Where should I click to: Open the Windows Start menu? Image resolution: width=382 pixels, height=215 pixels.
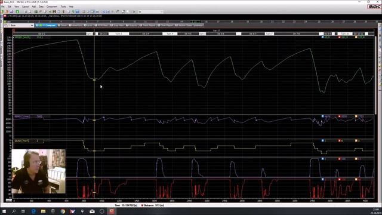[x=4, y=211]
